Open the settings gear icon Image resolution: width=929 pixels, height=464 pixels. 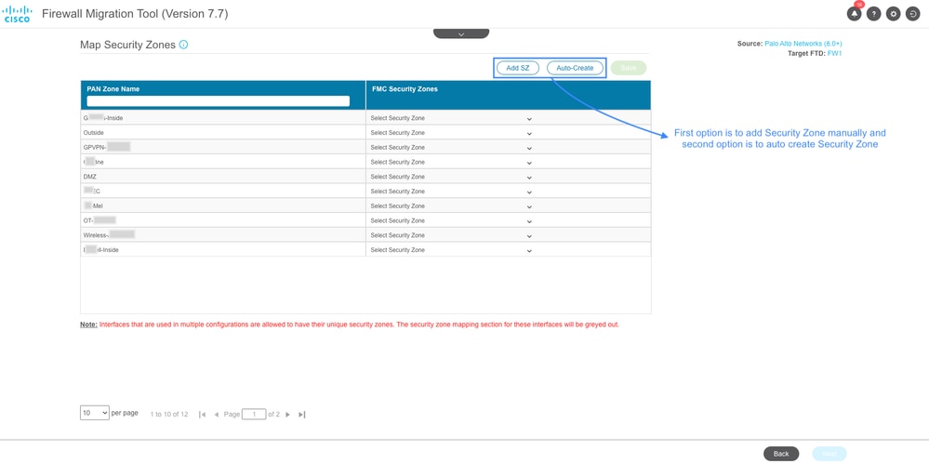[894, 14]
